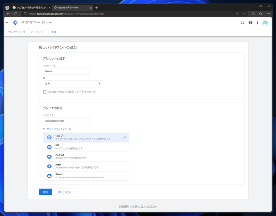Image resolution: width=276 pixels, height=216 pixels.
Task: Open the three-dot more options menu
Action: tap(257, 22)
